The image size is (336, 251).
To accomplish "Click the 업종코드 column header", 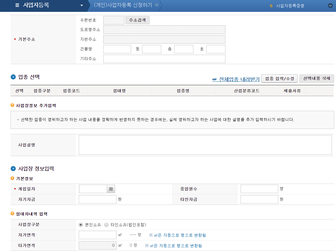I will pyautogui.click(x=71, y=91).
